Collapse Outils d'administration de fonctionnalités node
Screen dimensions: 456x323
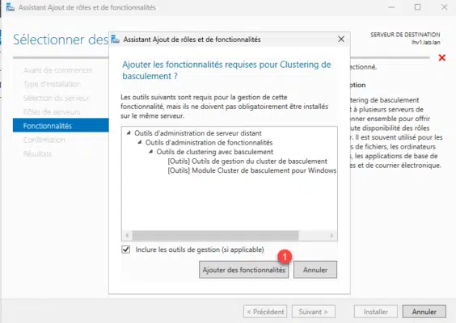point(140,142)
